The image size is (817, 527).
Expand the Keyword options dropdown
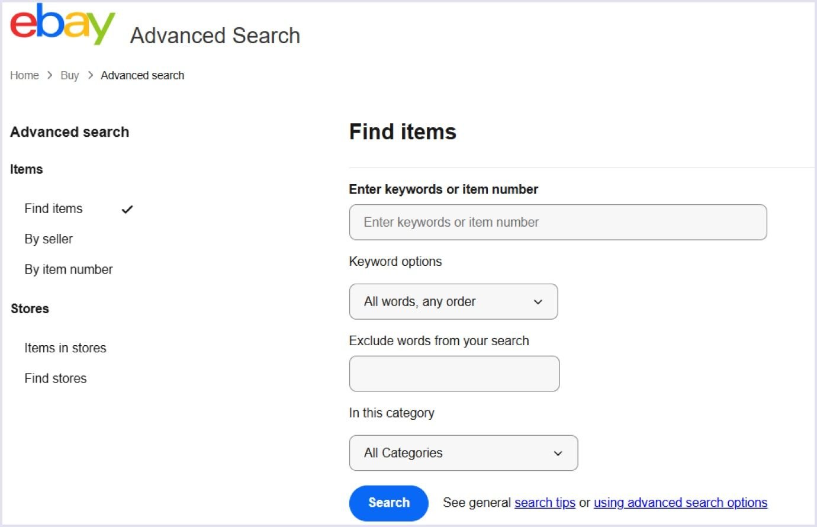[453, 301]
